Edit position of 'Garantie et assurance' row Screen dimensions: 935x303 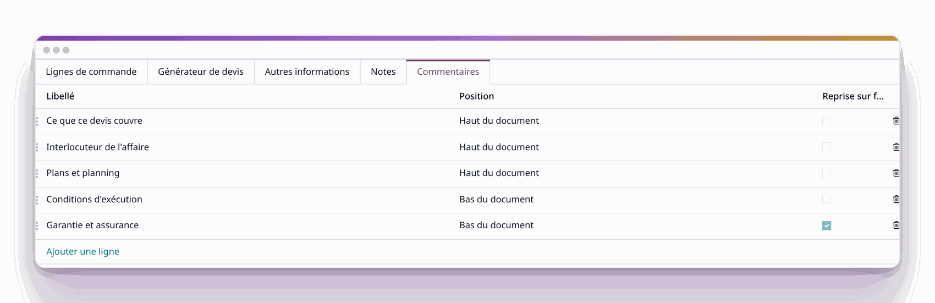pyautogui.click(x=497, y=225)
